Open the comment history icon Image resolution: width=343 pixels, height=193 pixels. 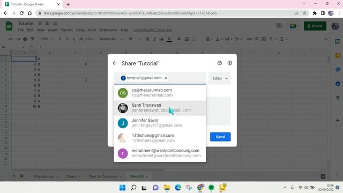click(279, 26)
